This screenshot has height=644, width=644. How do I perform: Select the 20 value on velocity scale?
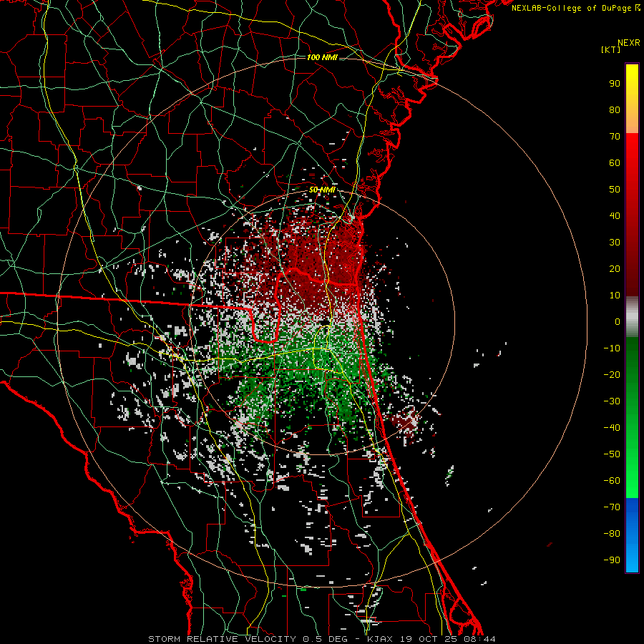point(615,269)
